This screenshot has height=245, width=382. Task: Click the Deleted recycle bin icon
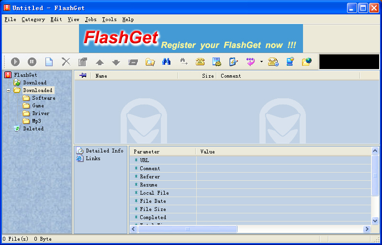point(17,128)
